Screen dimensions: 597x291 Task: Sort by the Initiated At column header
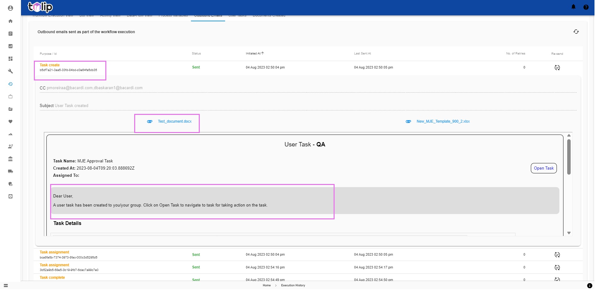(x=255, y=54)
